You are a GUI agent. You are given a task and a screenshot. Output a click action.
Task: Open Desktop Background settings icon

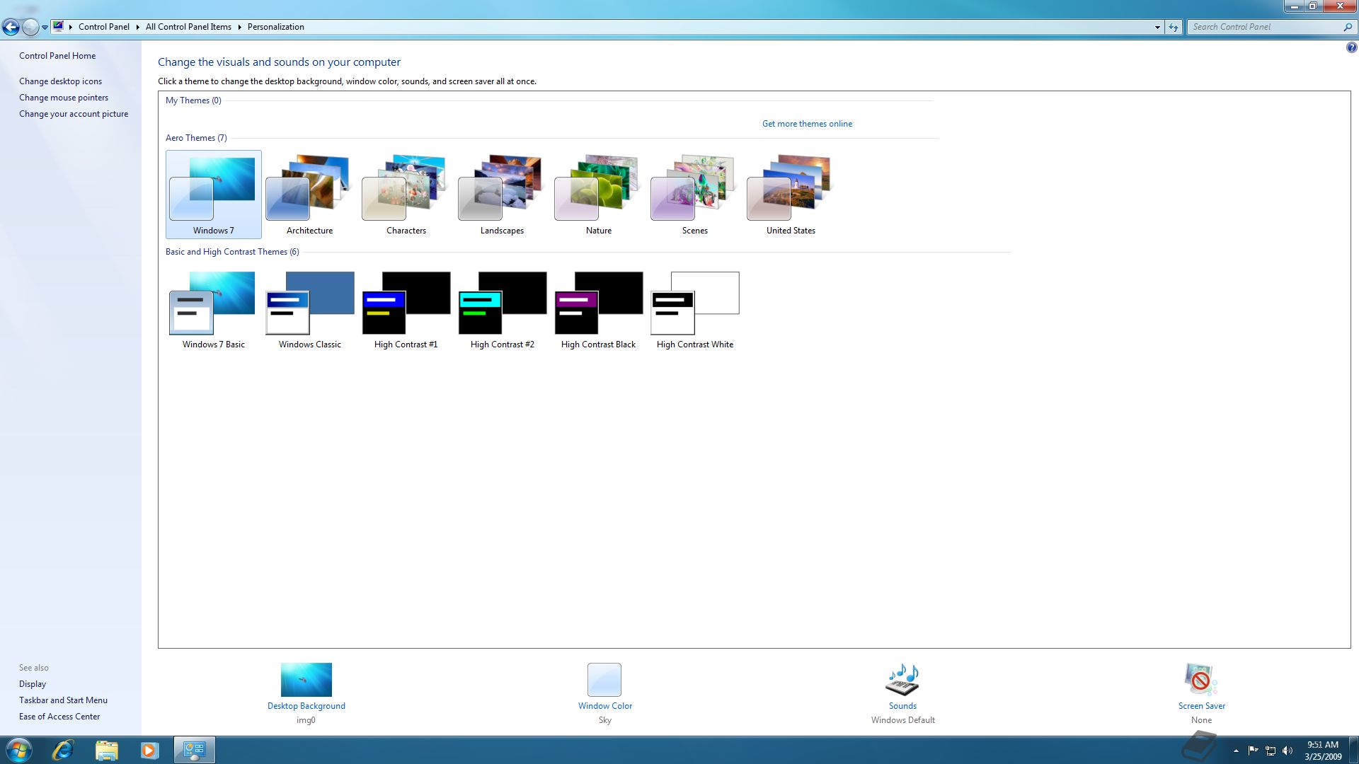(x=306, y=680)
